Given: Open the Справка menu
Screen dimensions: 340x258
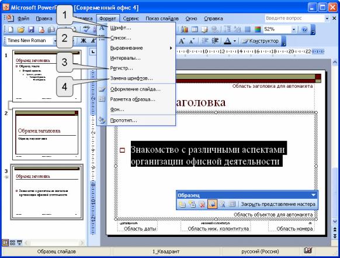Looking at the screenshot, I should pos(214,19).
